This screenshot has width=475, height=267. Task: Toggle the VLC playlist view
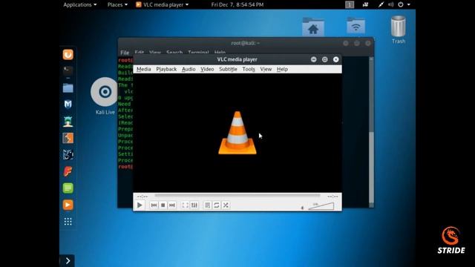[x=207, y=205]
